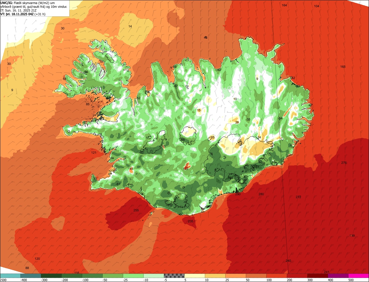This screenshot has width=369, height=282.
Task: Click the 50 to 100 dark orange legend swatch
Action: 256,276
